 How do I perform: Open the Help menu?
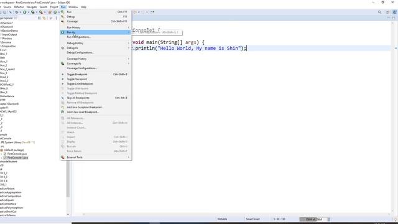click(x=83, y=7)
